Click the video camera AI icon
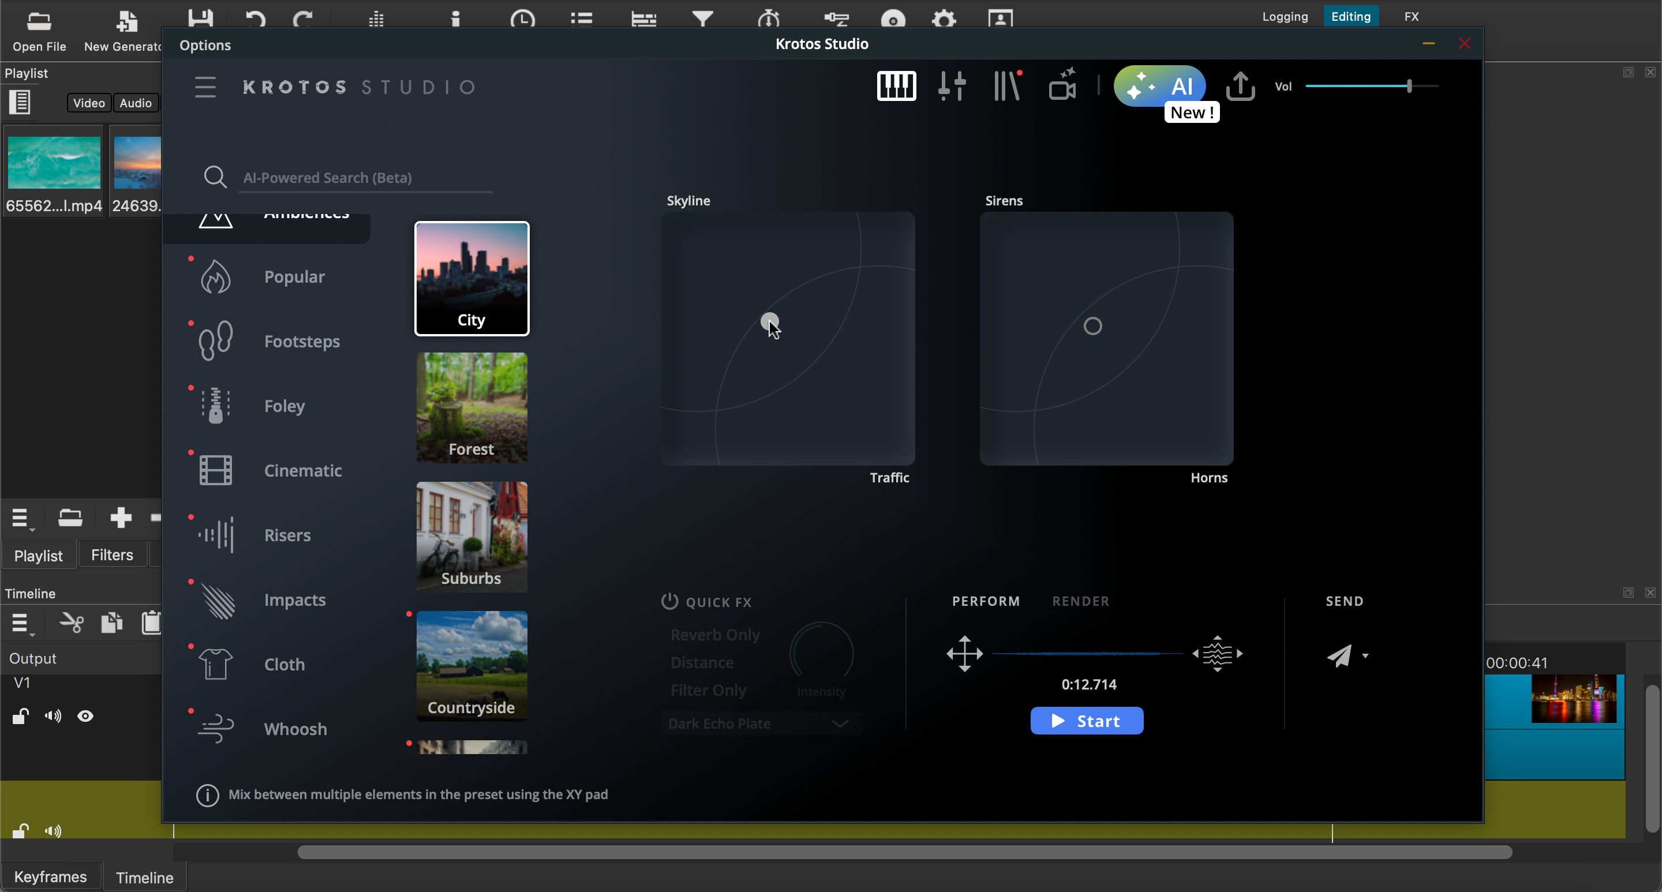 coord(1062,86)
